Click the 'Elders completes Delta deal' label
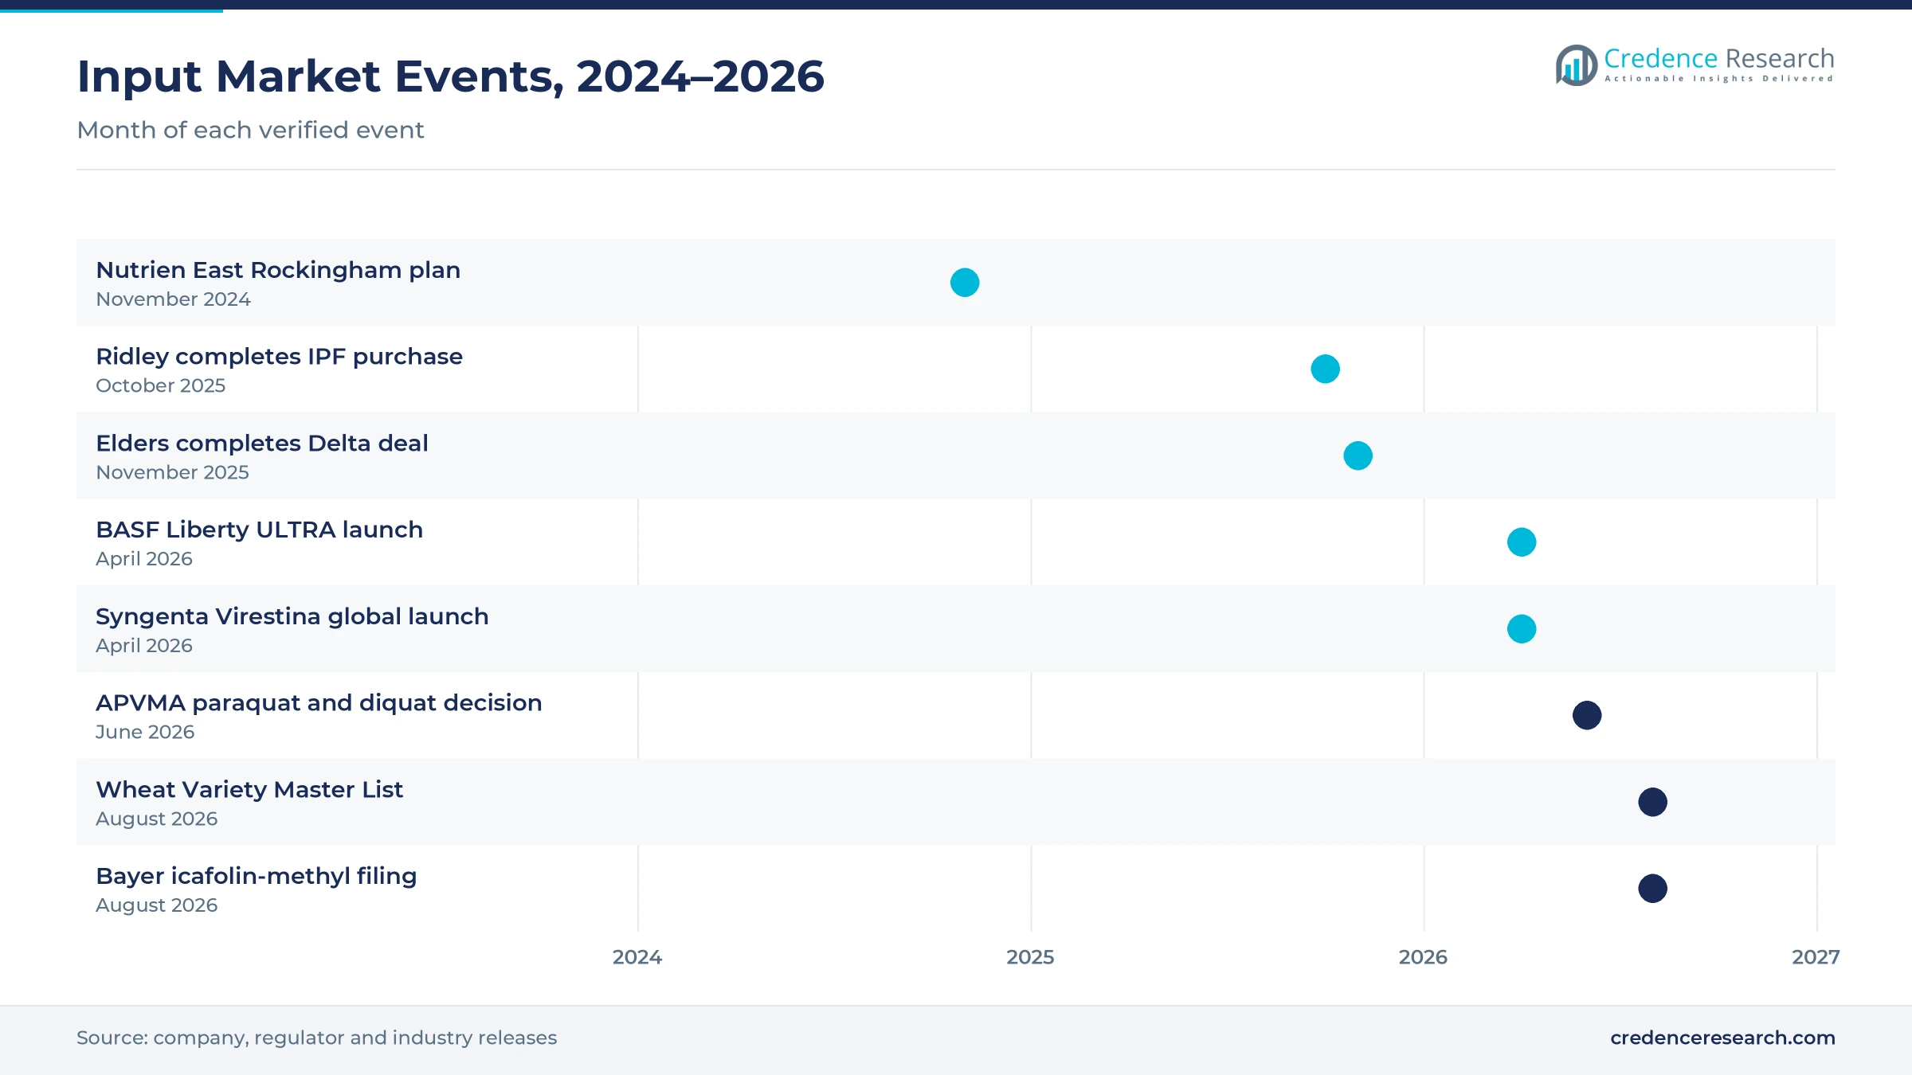 261,444
